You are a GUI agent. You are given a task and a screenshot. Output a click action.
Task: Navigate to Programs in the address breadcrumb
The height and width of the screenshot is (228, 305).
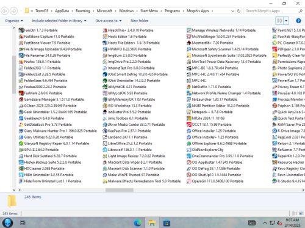pos(172,11)
